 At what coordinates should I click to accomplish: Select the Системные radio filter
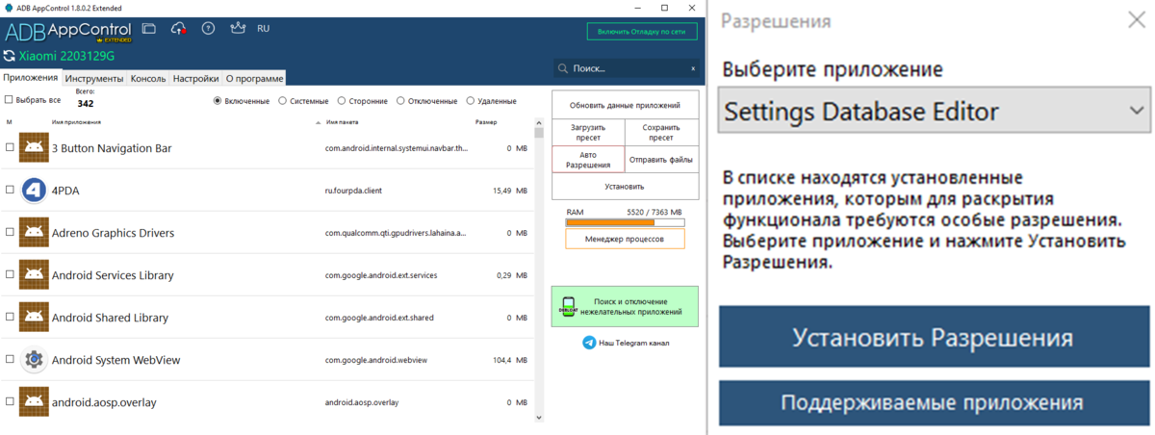click(x=282, y=101)
